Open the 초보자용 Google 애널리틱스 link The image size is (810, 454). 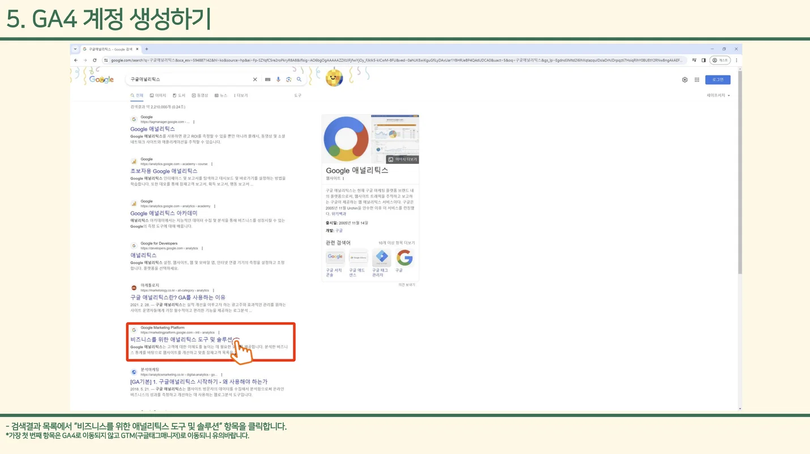pyautogui.click(x=164, y=171)
